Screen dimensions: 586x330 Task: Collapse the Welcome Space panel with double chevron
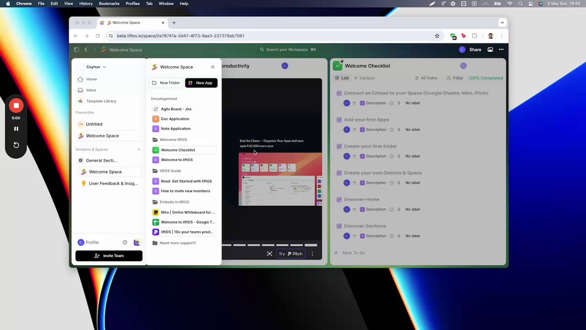click(x=213, y=67)
